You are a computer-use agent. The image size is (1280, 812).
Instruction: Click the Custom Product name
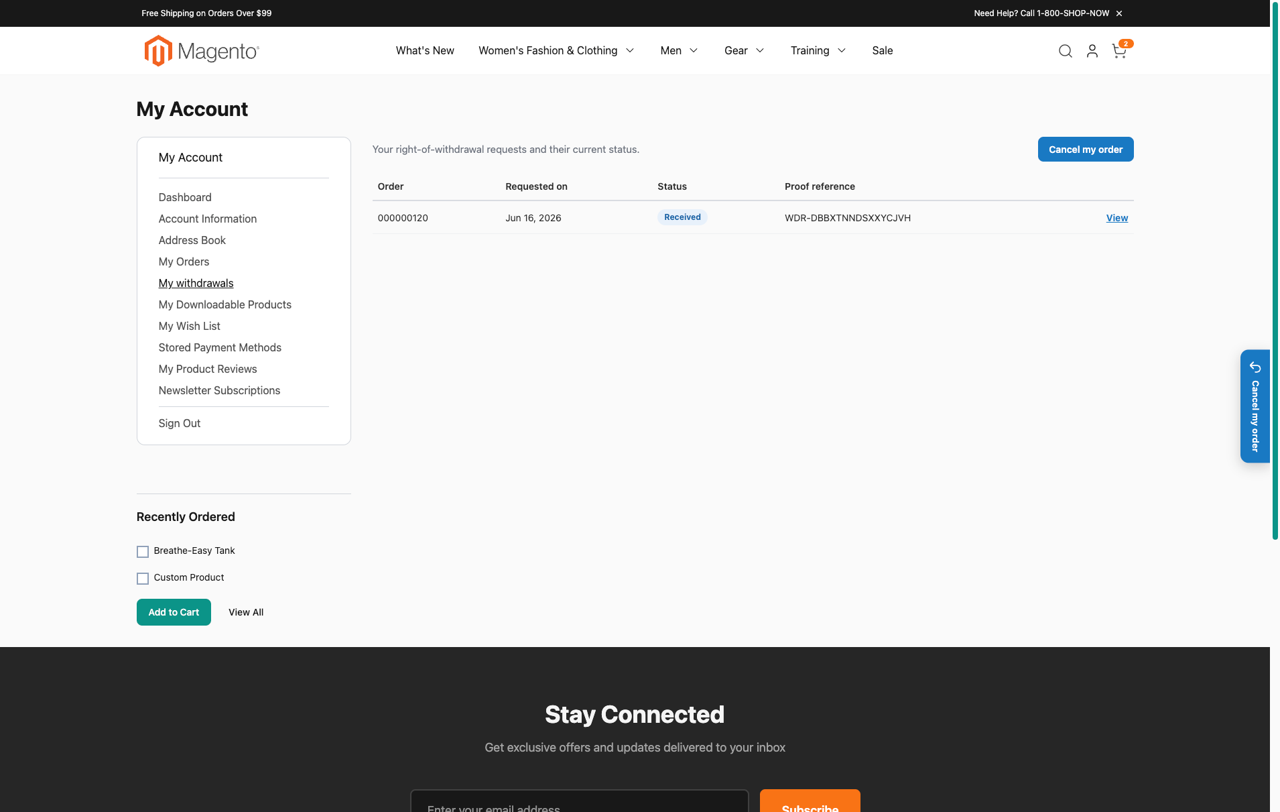pos(189,577)
